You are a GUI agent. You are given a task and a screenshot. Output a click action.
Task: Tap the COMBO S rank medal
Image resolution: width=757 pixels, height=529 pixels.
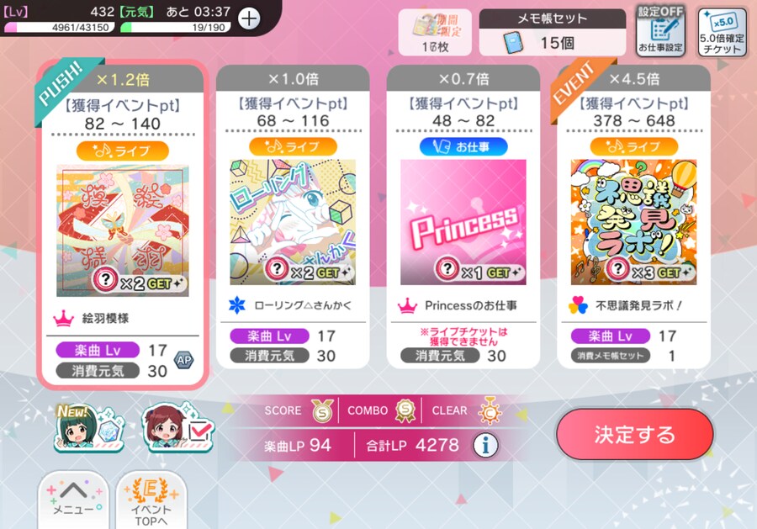pos(405,410)
